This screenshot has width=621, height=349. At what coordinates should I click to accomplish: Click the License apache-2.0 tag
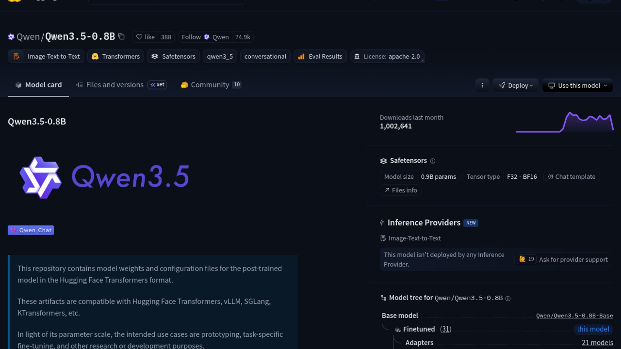point(387,57)
